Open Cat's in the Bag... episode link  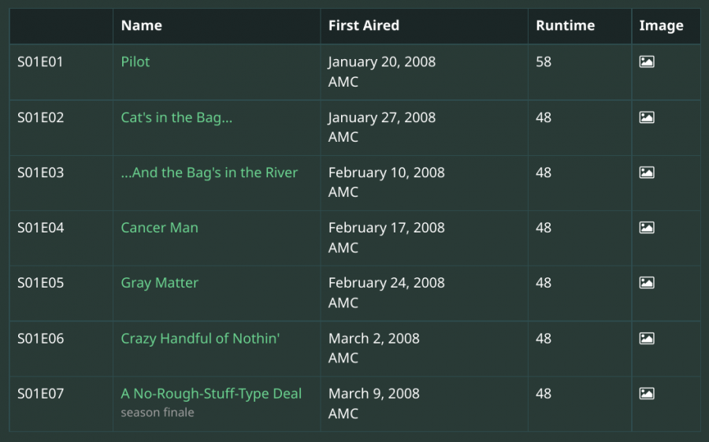pyautogui.click(x=176, y=117)
